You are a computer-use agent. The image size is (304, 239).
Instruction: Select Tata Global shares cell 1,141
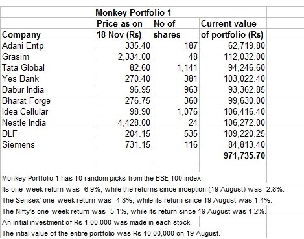pos(176,67)
